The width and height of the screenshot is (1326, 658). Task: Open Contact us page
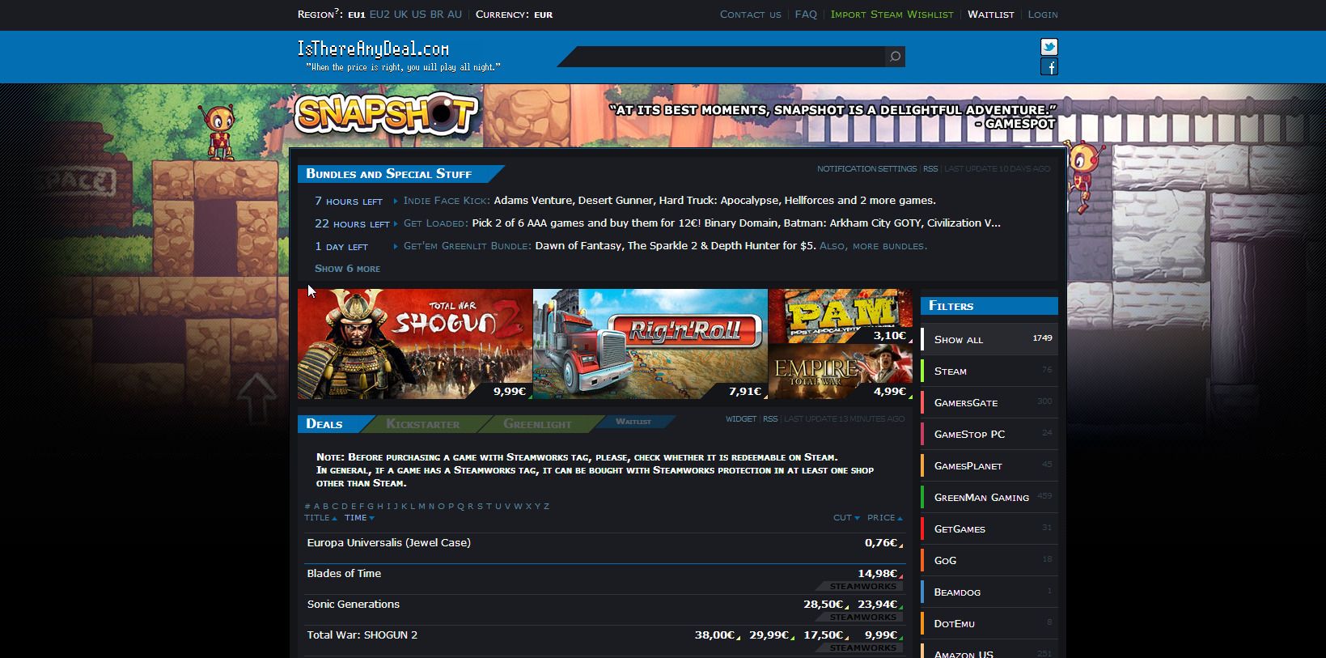pyautogui.click(x=751, y=15)
